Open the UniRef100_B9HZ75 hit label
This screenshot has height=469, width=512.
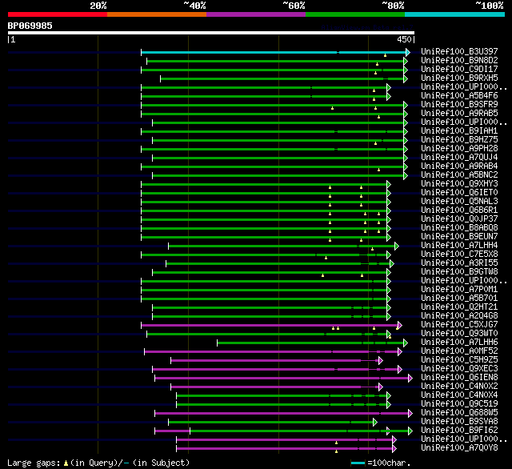pos(459,139)
